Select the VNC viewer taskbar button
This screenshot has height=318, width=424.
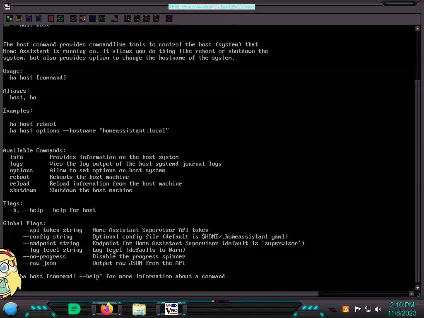pos(171,309)
